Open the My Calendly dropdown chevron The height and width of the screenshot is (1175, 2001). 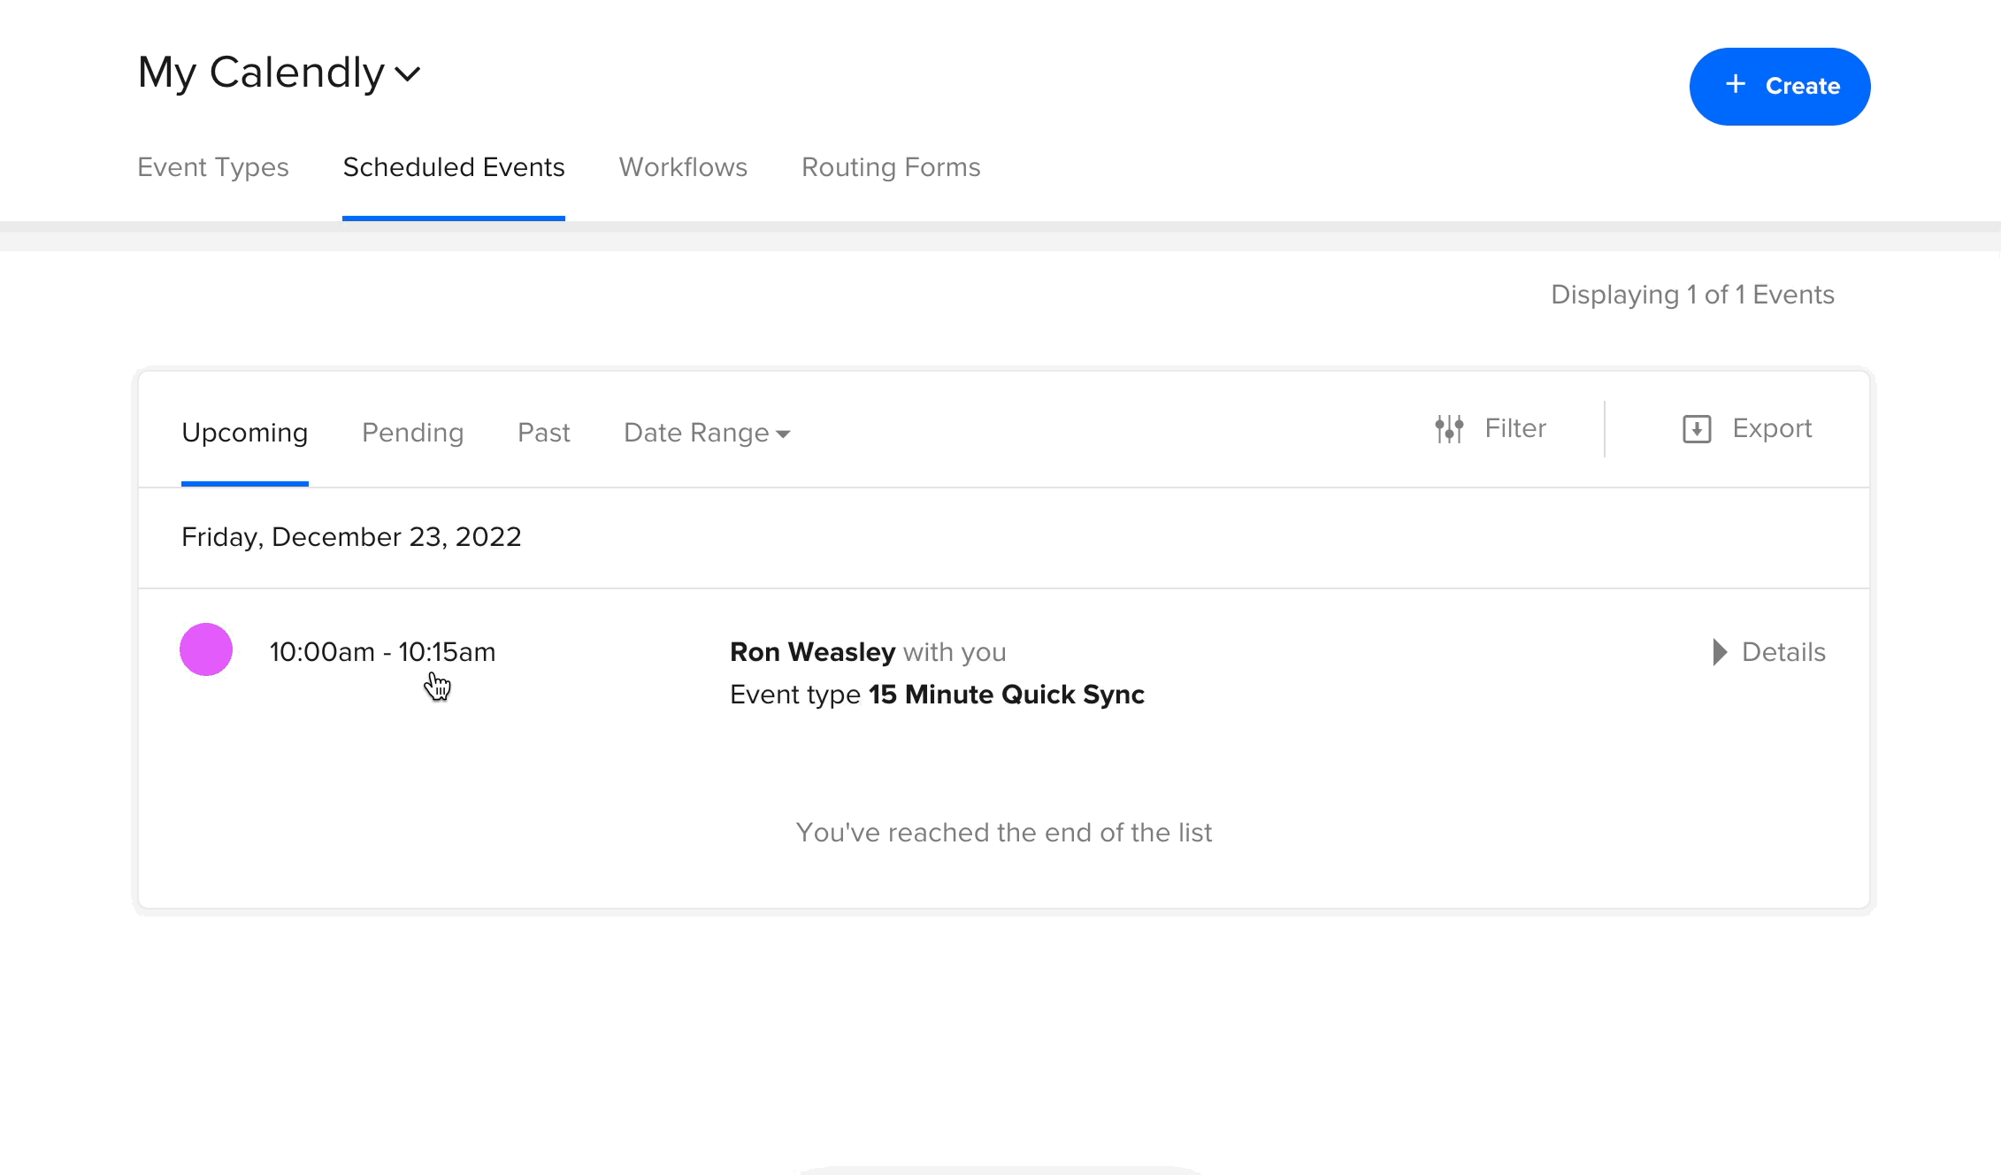407,74
